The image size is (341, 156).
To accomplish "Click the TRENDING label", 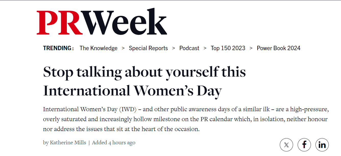I will (58, 48).
